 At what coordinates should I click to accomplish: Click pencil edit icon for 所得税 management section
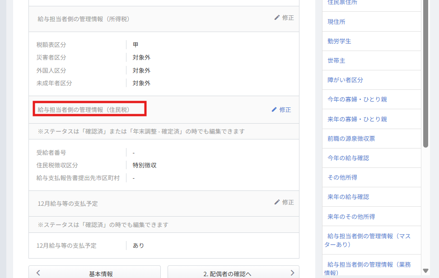(x=277, y=18)
